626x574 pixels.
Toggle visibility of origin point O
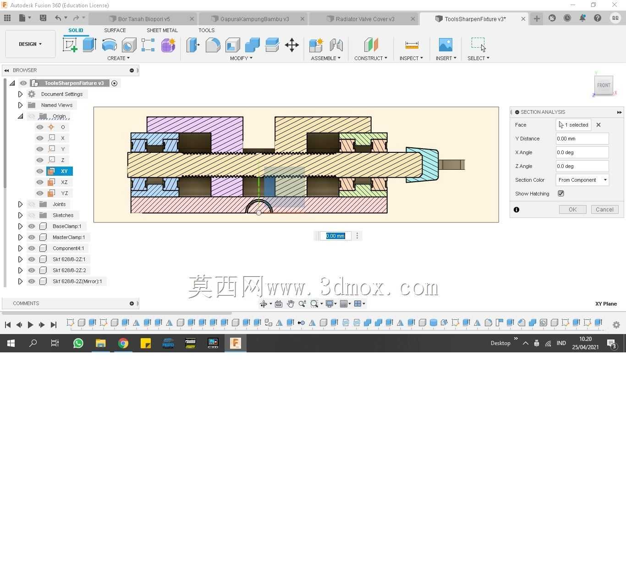pos(40,127)
